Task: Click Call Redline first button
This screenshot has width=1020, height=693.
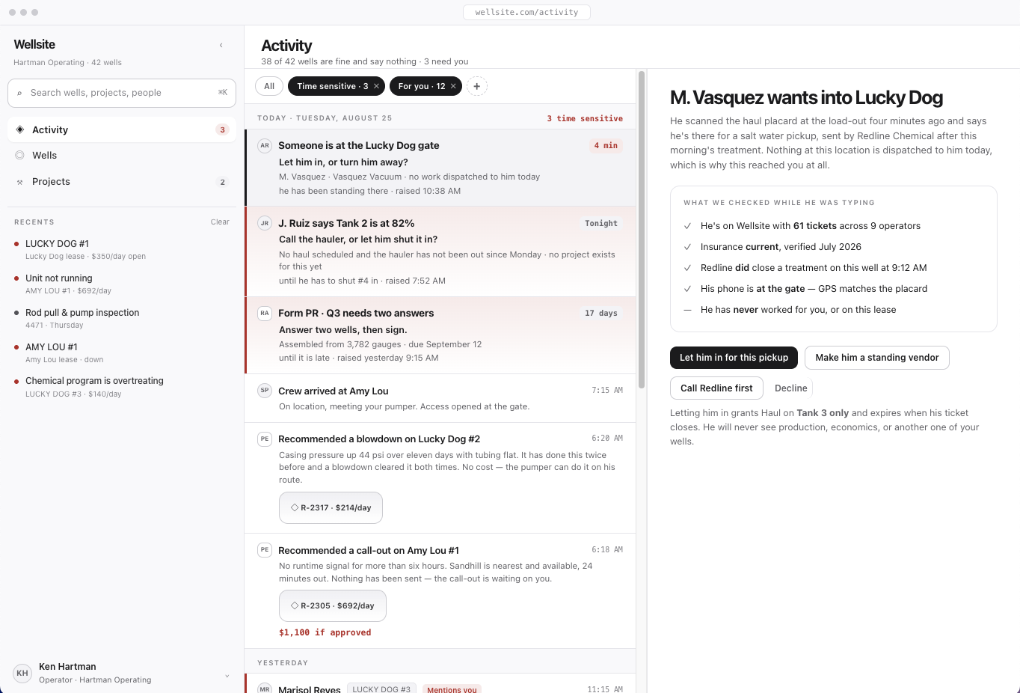Action: 716,388
